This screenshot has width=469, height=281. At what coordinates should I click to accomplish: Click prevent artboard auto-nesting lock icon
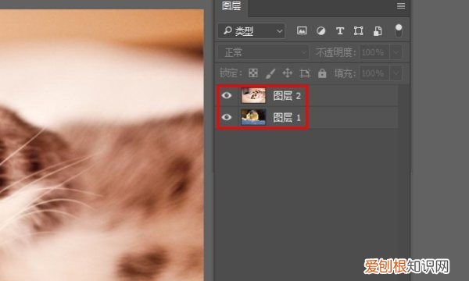(x=305, y=73)
